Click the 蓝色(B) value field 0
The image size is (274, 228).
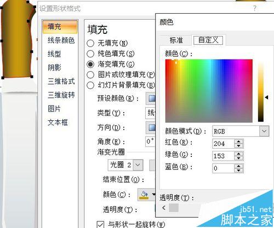pyautogui.click(x=223, y=168)
